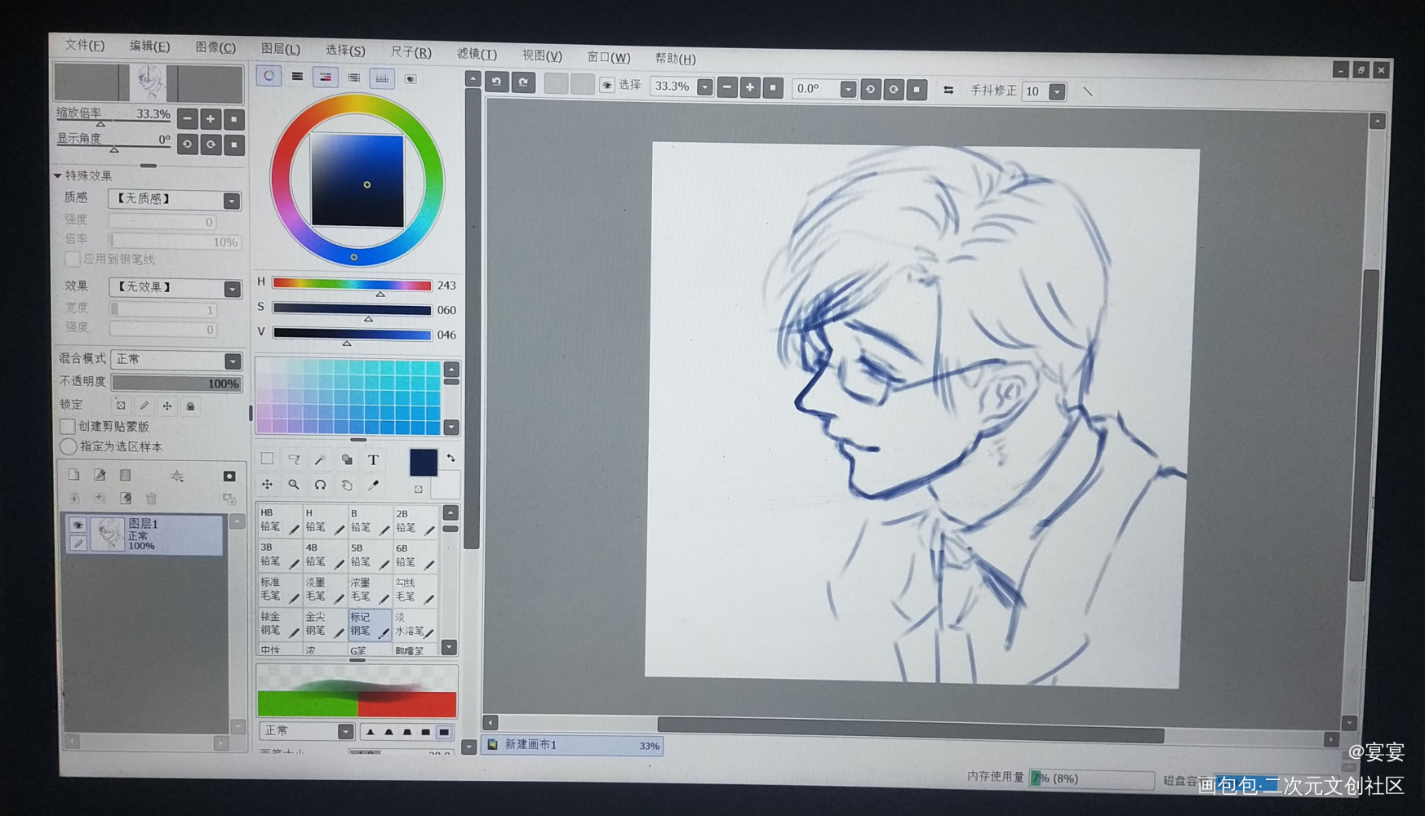Enable 创建剪贴蒙版 checkbox
The image size is (1425, 816).
[x=69, y=426]
